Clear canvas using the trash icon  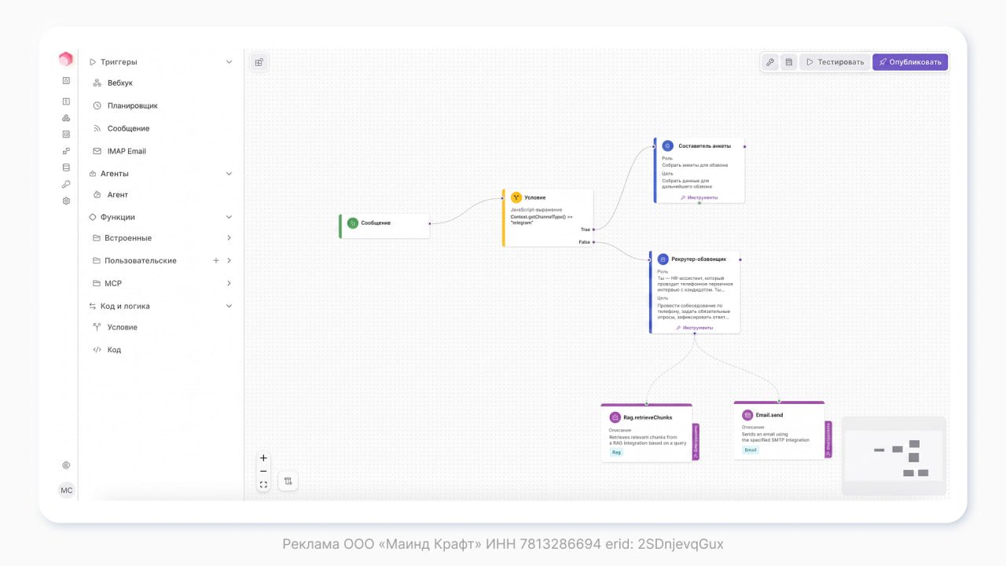pos(288,480)
